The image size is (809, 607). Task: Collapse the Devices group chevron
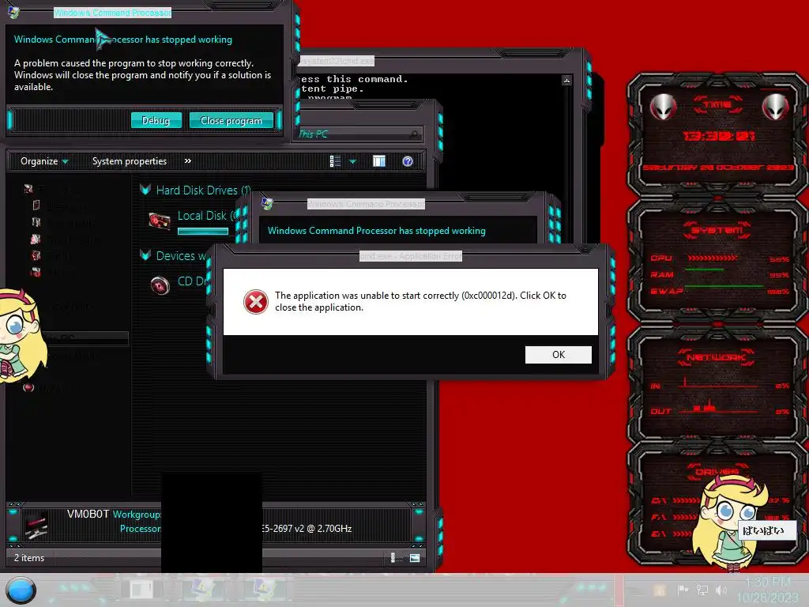[x=145, y=255]
